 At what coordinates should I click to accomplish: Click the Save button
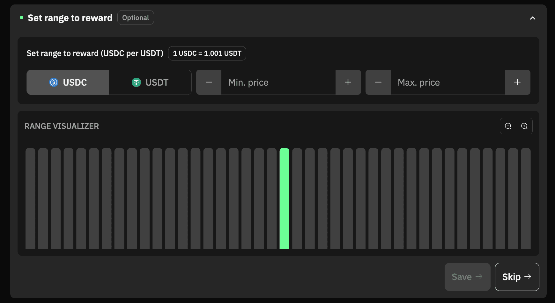[467, 277]
